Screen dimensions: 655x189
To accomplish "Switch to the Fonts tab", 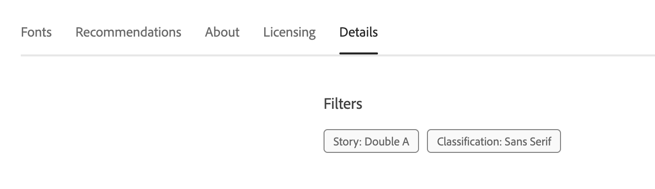I will pos(36,33).
